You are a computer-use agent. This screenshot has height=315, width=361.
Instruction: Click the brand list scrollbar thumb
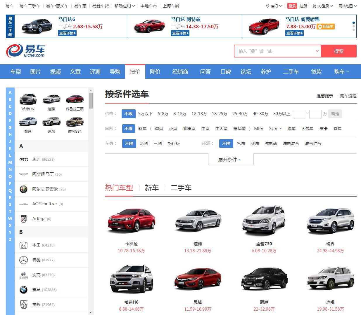[x=91, y=101]
